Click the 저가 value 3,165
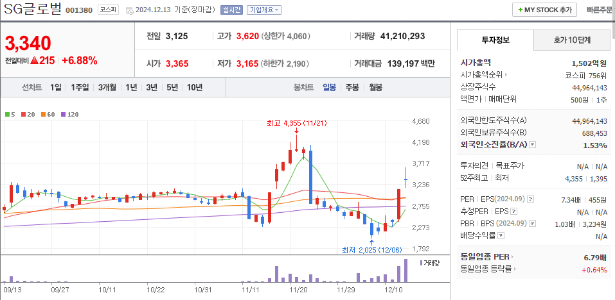 [247, 63]
